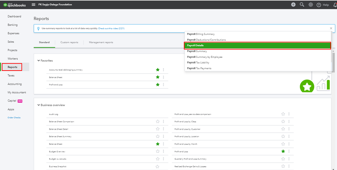Open more options for Audit Log-row Profit and Loss year-to-date comparison
This screenshot has width=337, height=170.
coord(289,114)
